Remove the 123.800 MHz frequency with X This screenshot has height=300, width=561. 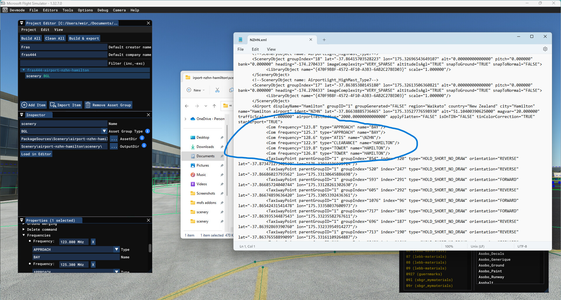(x=93, y=242)
